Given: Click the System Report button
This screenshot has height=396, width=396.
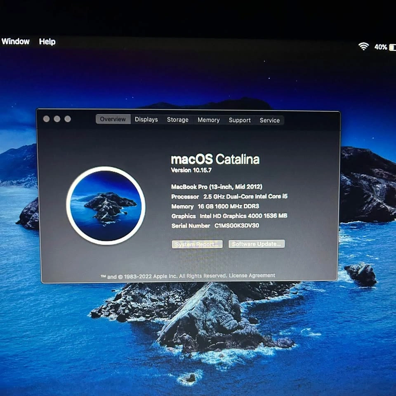Looking at the screenshot, I should click(197, 244).
